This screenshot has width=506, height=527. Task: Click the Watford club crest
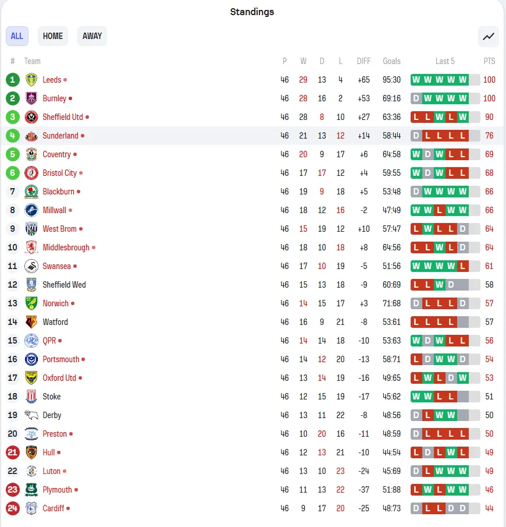pyautogui.click(x=31, y=322)
